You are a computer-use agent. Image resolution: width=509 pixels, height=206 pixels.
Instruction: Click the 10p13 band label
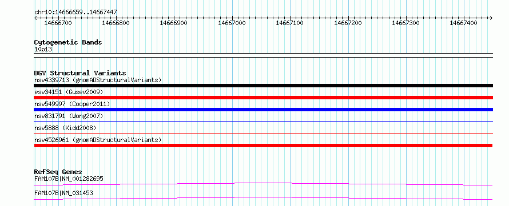43,50
